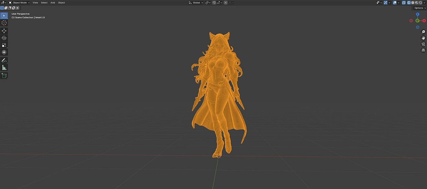Set selection mode to extend

pyautogui.click(x=6, y=8)
